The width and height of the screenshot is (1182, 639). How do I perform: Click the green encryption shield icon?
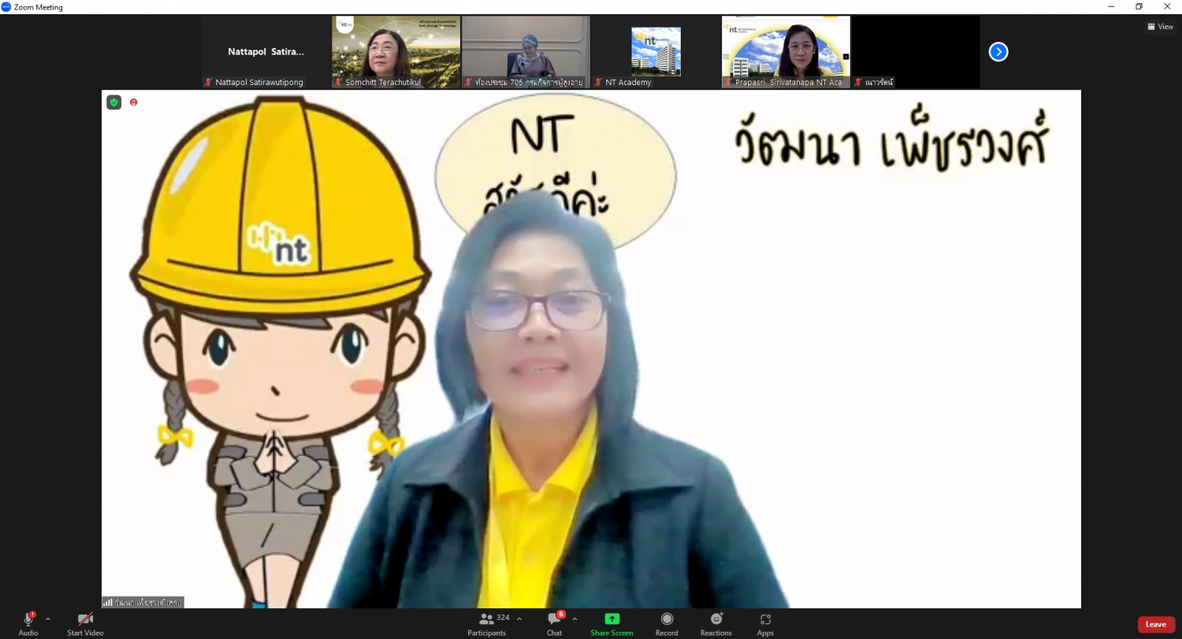tap(114, 102)
